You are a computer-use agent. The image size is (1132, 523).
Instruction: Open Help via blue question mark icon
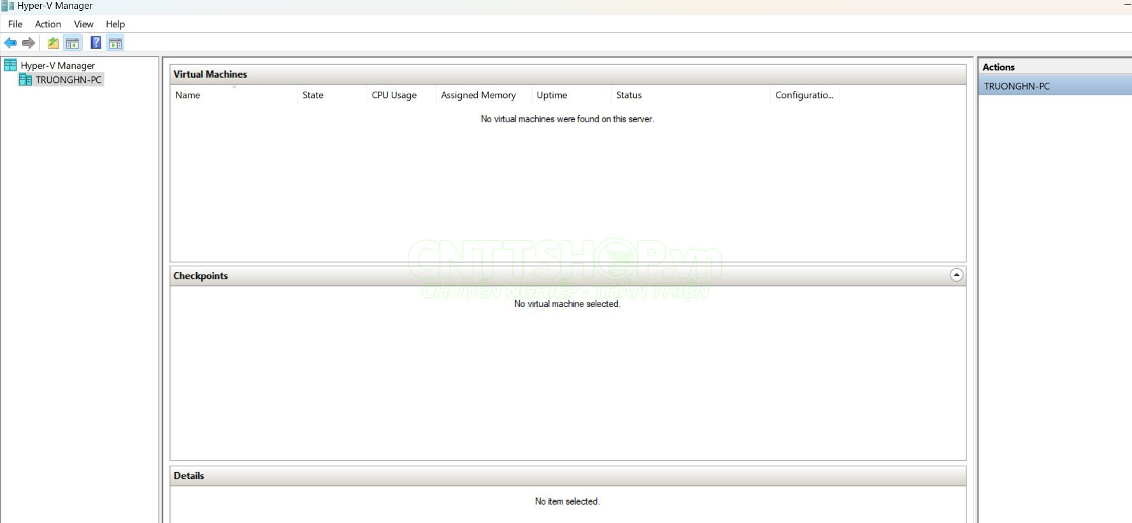[96, 43]
